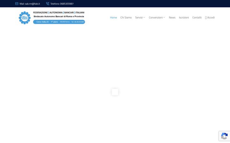
Task: Expand the Convenzioni dropdown chevron
Action: (x=164, y=17)
